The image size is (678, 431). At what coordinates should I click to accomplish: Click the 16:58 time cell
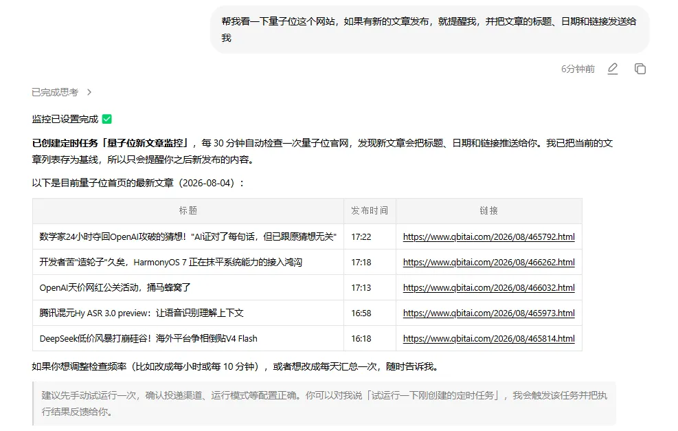[x=370, y=313]
